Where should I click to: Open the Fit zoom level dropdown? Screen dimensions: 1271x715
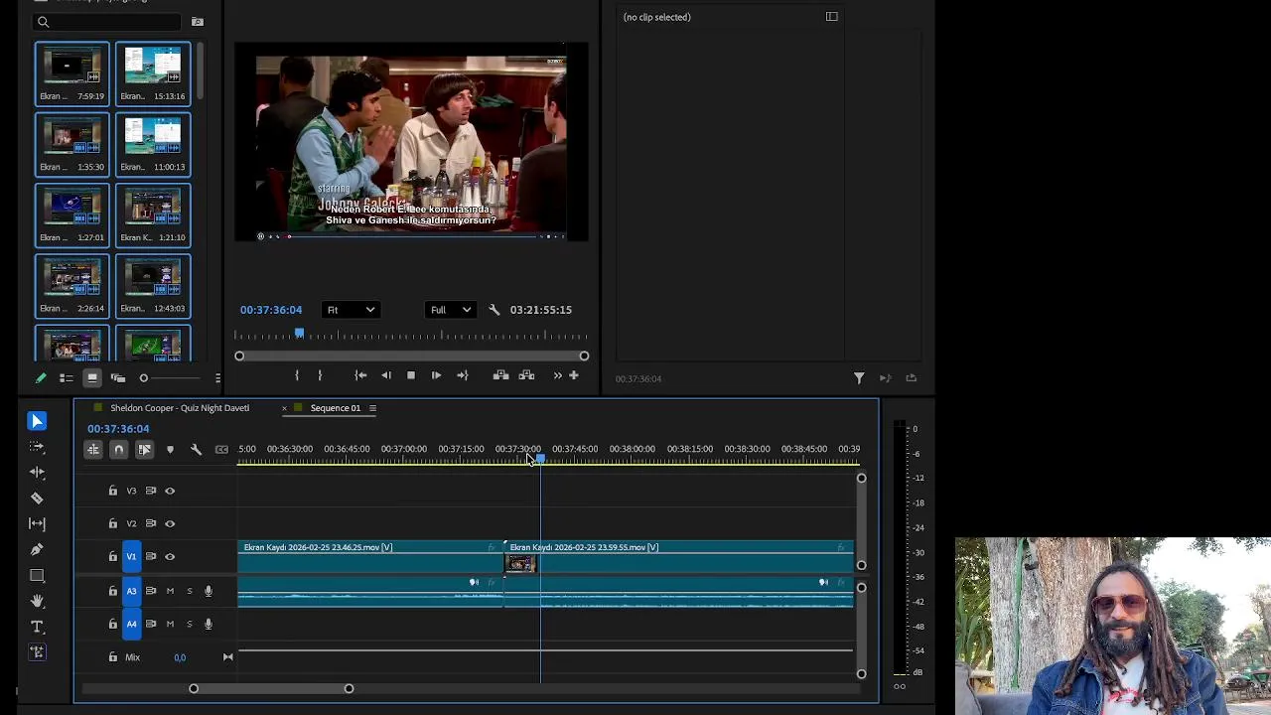click(x=351, y=310)
